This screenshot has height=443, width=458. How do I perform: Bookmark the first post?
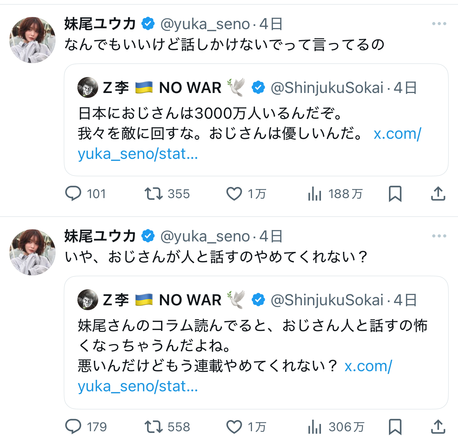coord(395,194)
